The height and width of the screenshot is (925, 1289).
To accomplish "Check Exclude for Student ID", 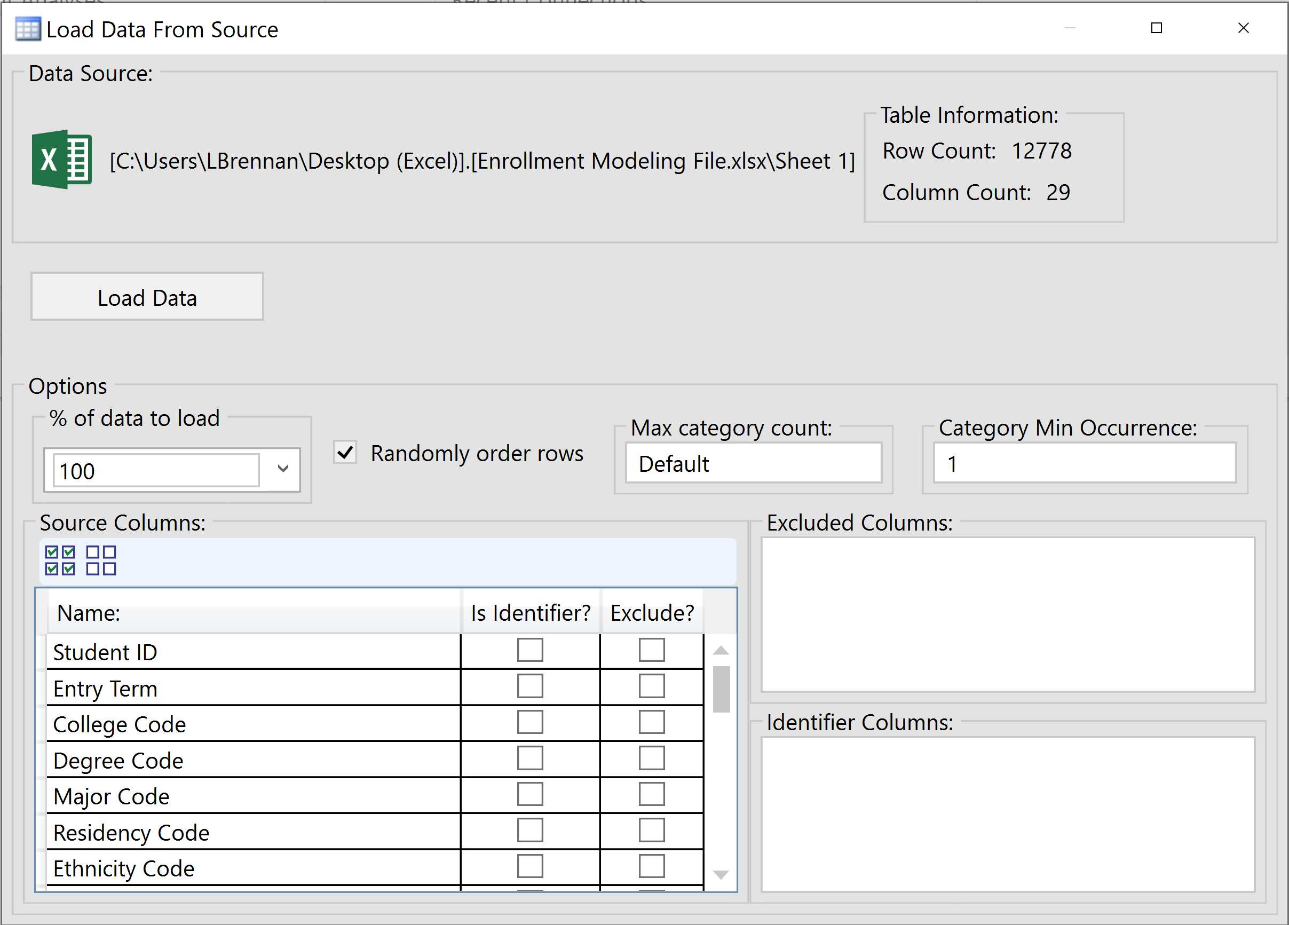I will (651, 650).
